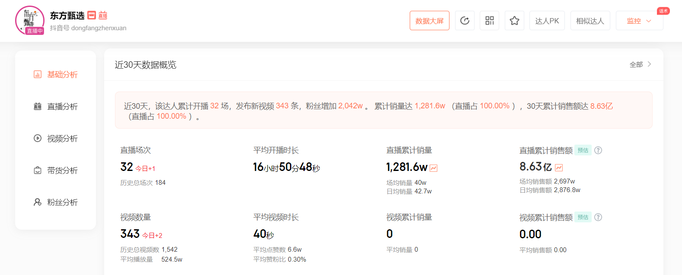This screenshot has width=682, height=275.
Task: Click the 预估 tag beside 直播累计销售额
Action: 583,150
